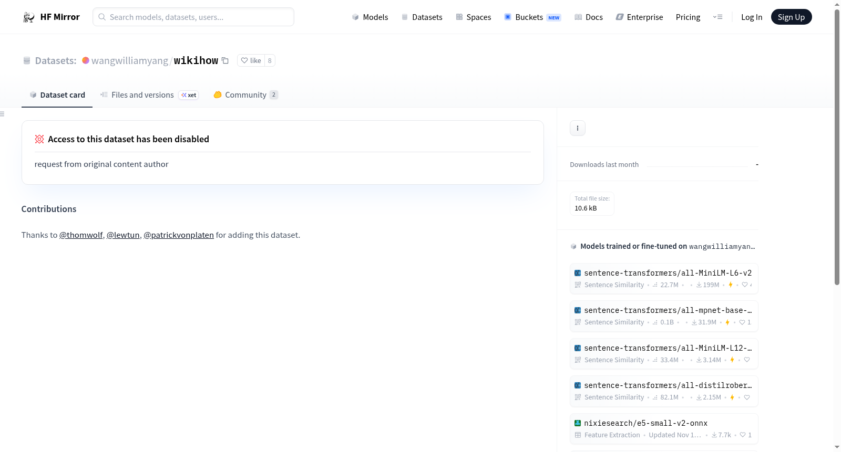Click the heart like button
The width and height of the screenshot is (841, 452).
coord(251,60)
